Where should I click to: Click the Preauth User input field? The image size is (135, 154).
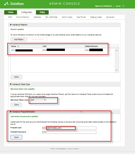69,128
